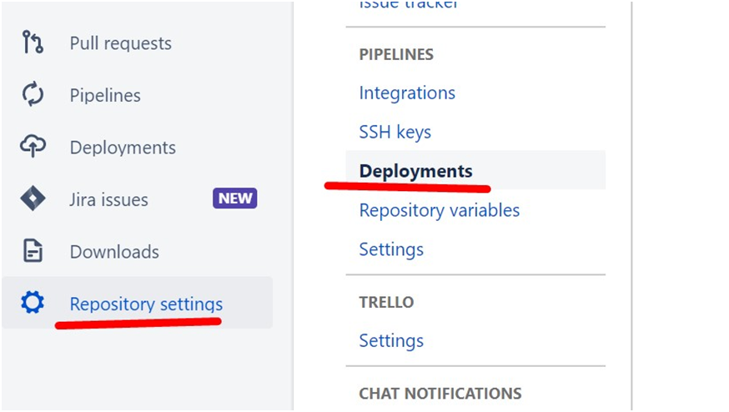Open Settings under the Trello section
The image size is (729, 412).
click(x=391, y=340)
